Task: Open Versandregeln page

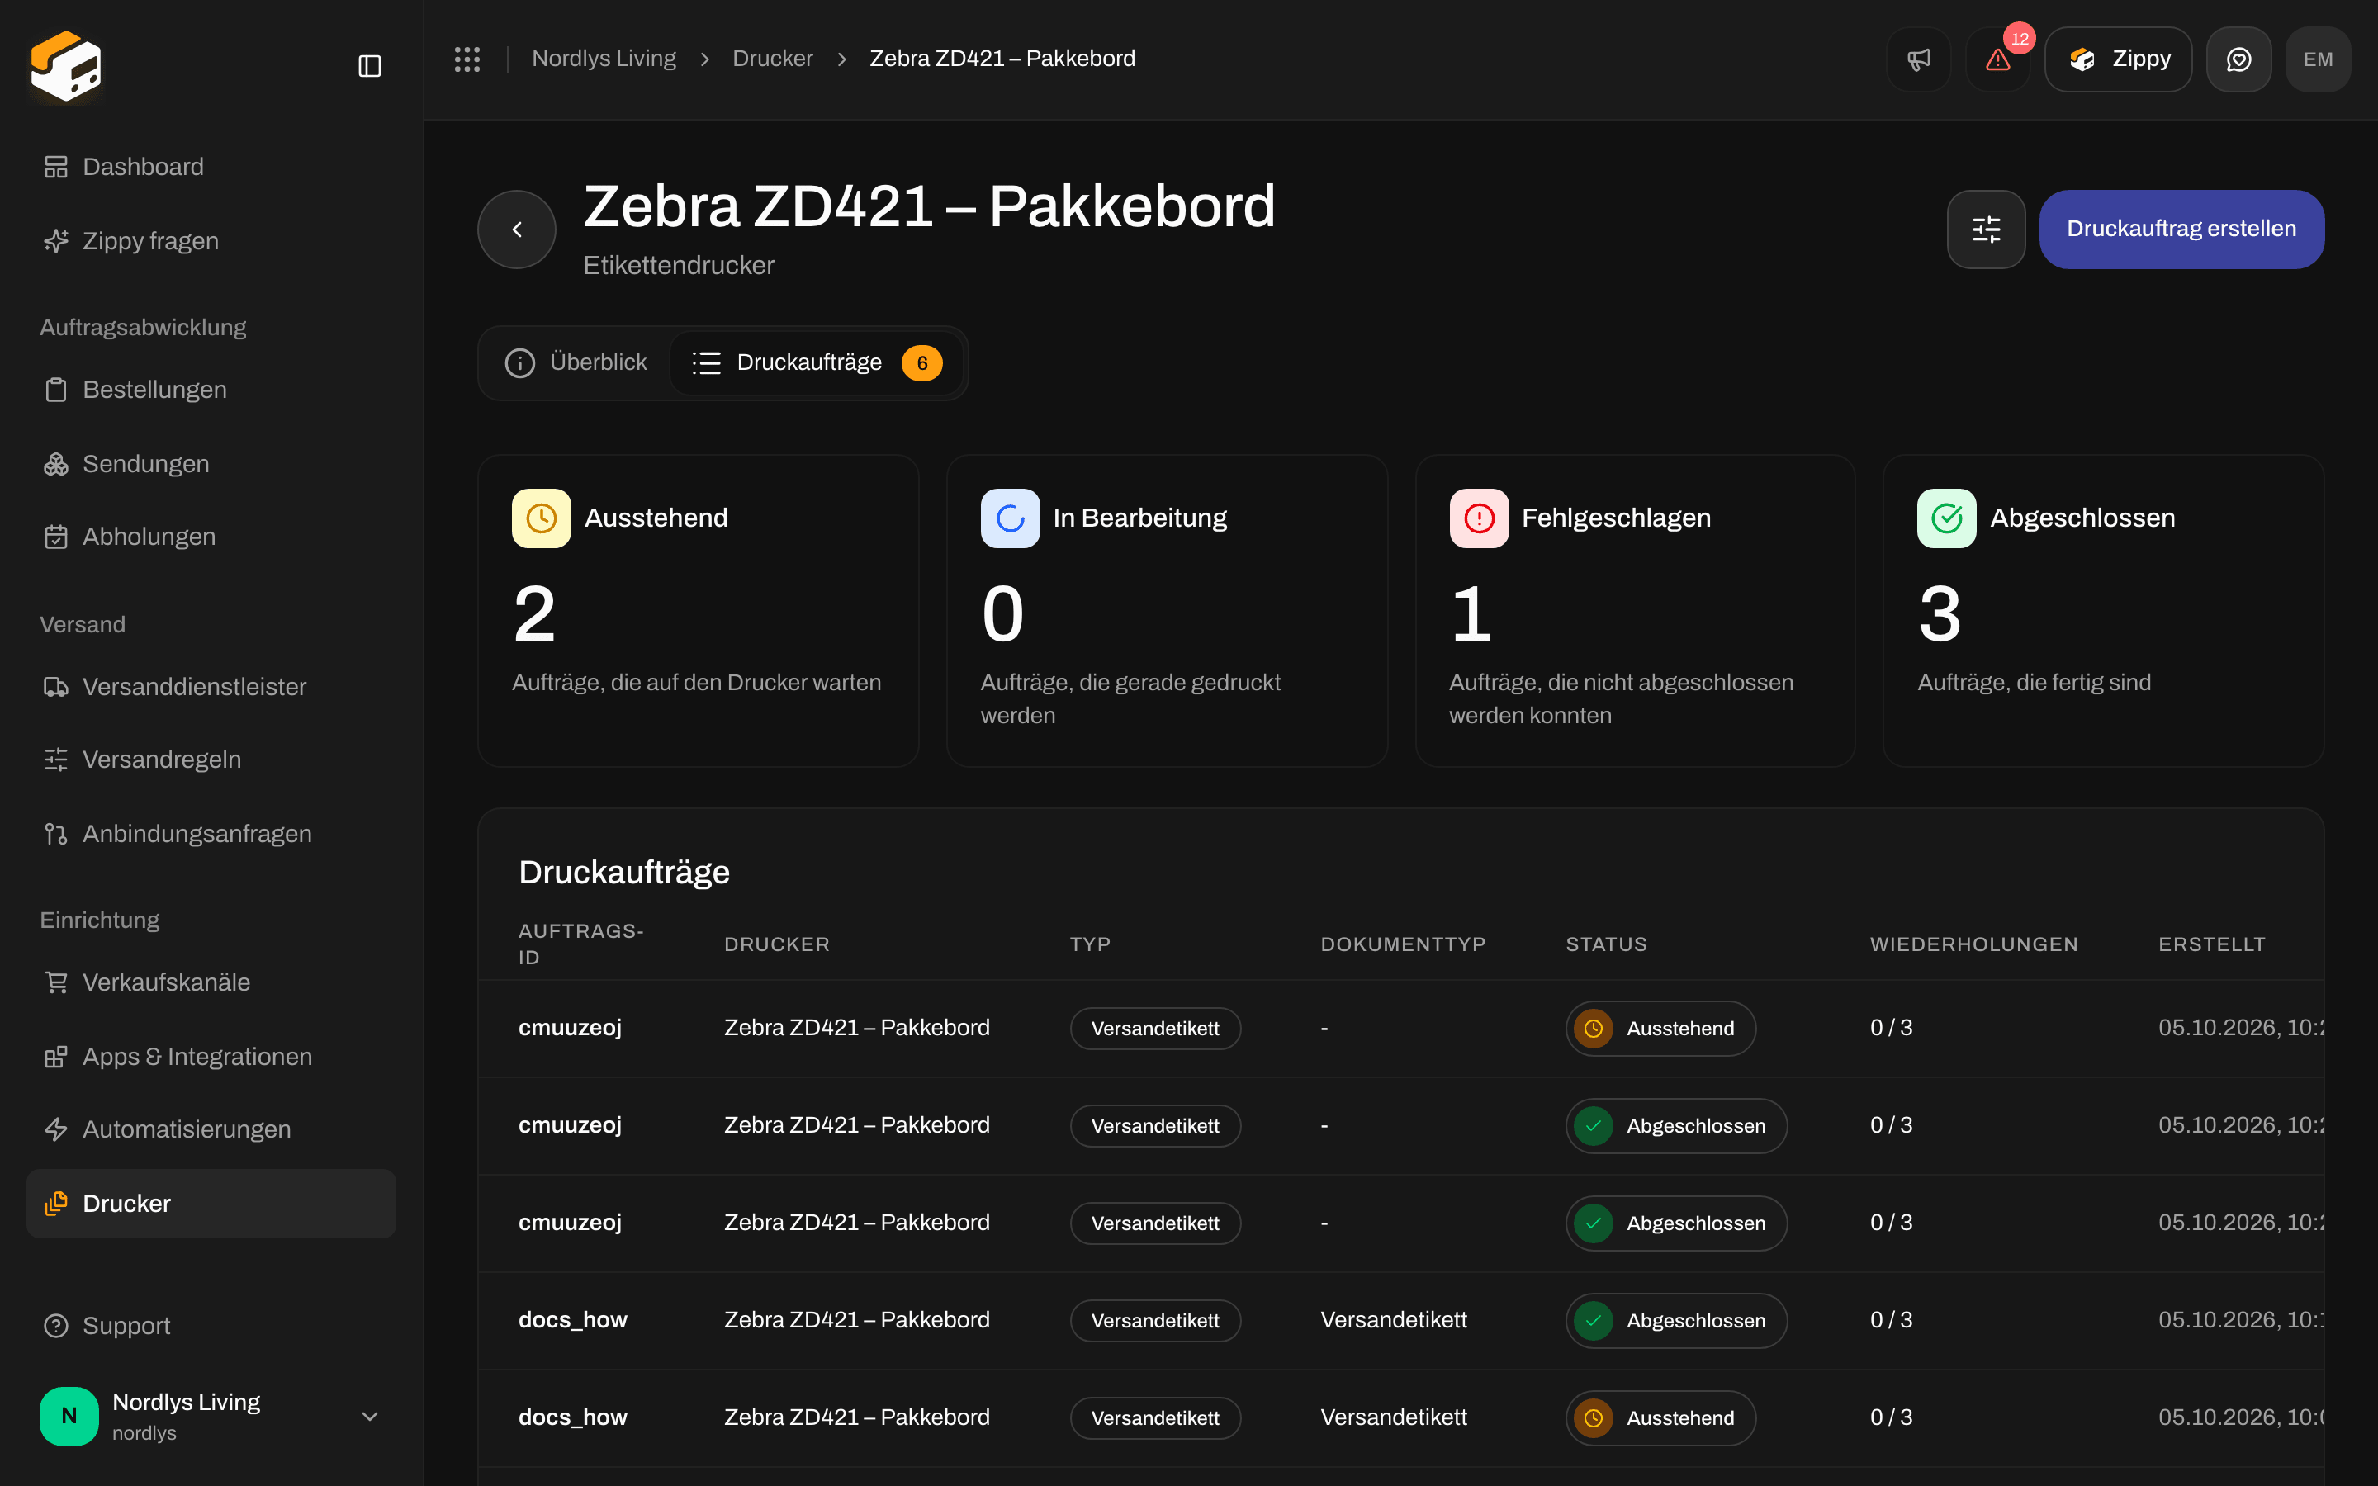Action: point(211,760)
